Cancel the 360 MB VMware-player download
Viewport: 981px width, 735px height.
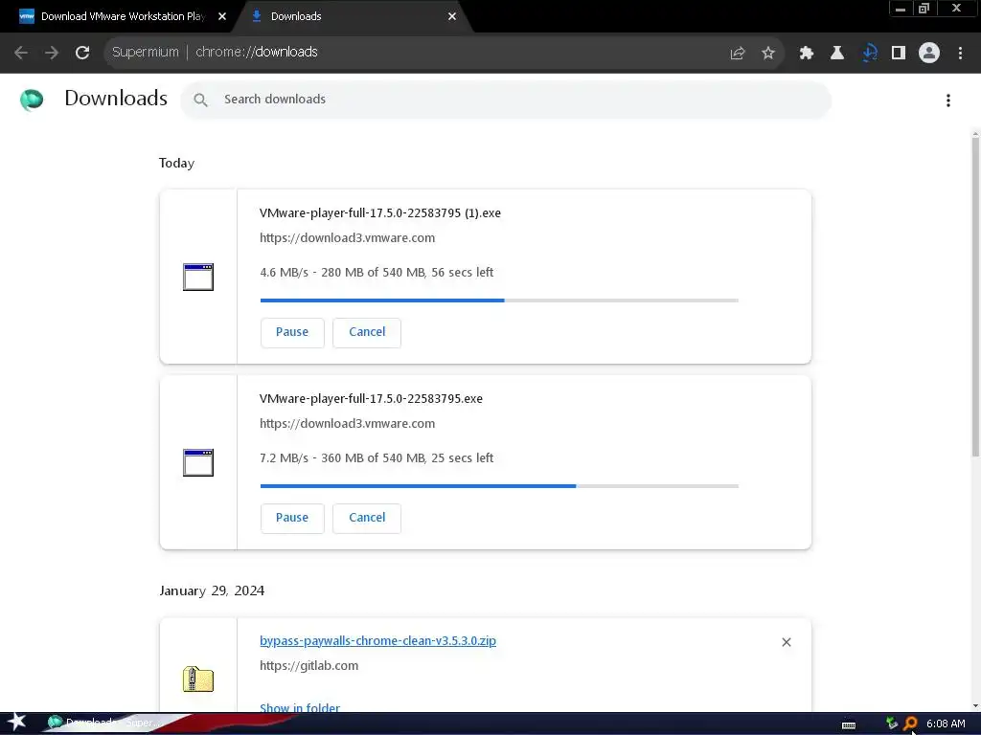tap(367, 518)
